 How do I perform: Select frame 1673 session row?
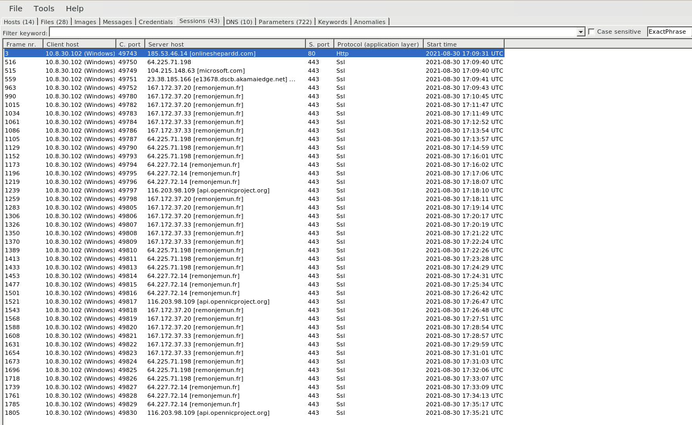tap(253, 361)
